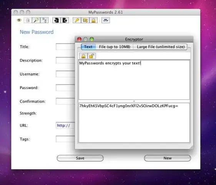216x185 pixels.
Task: Click the MyPasswords 2.61 title bar
Action: coord(106,12)
